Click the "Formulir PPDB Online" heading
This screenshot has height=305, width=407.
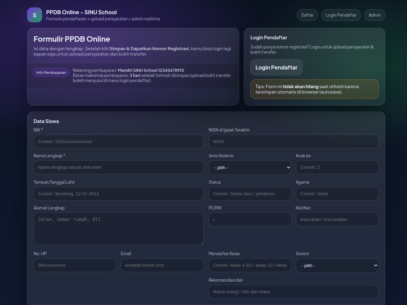[x=72, y=39]
